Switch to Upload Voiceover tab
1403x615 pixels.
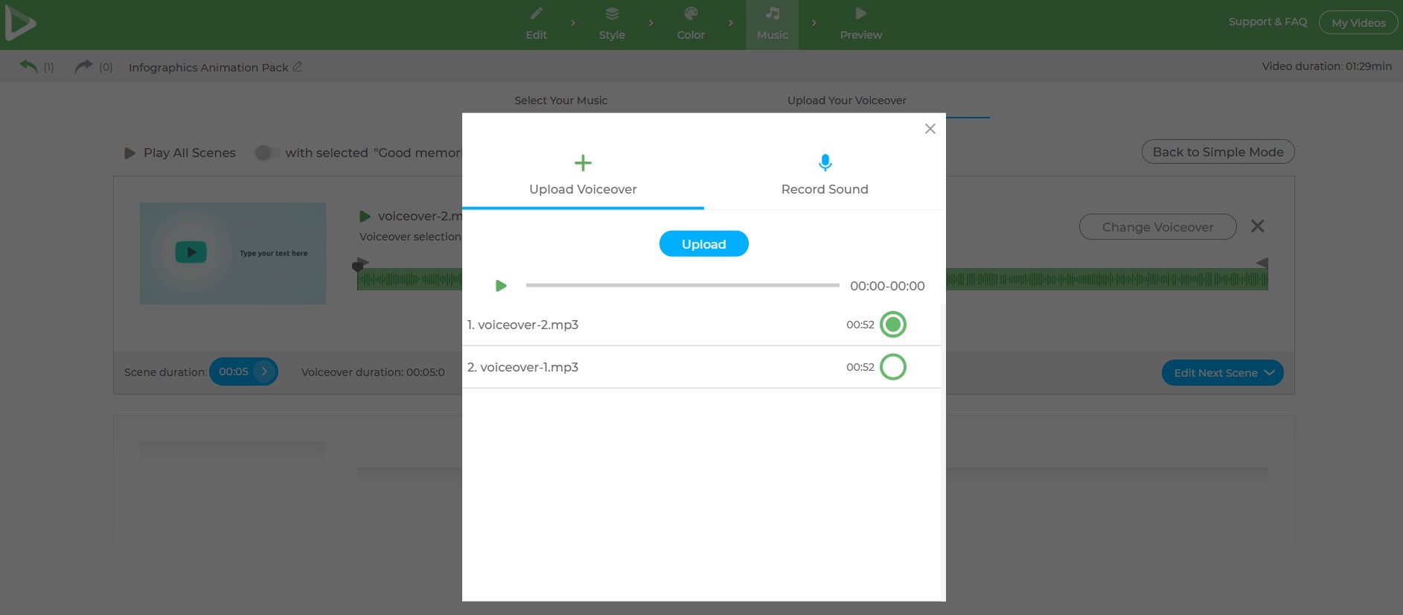[x=583, y=175]
